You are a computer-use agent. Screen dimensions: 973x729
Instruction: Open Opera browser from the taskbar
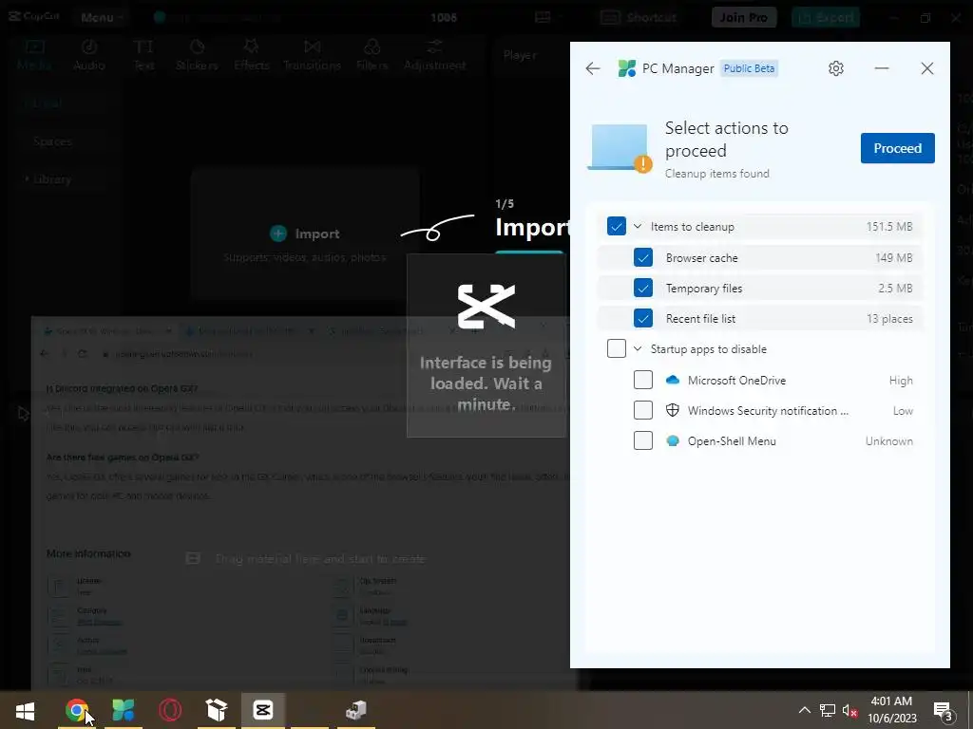pyautogui.click(x=170, y=710)
